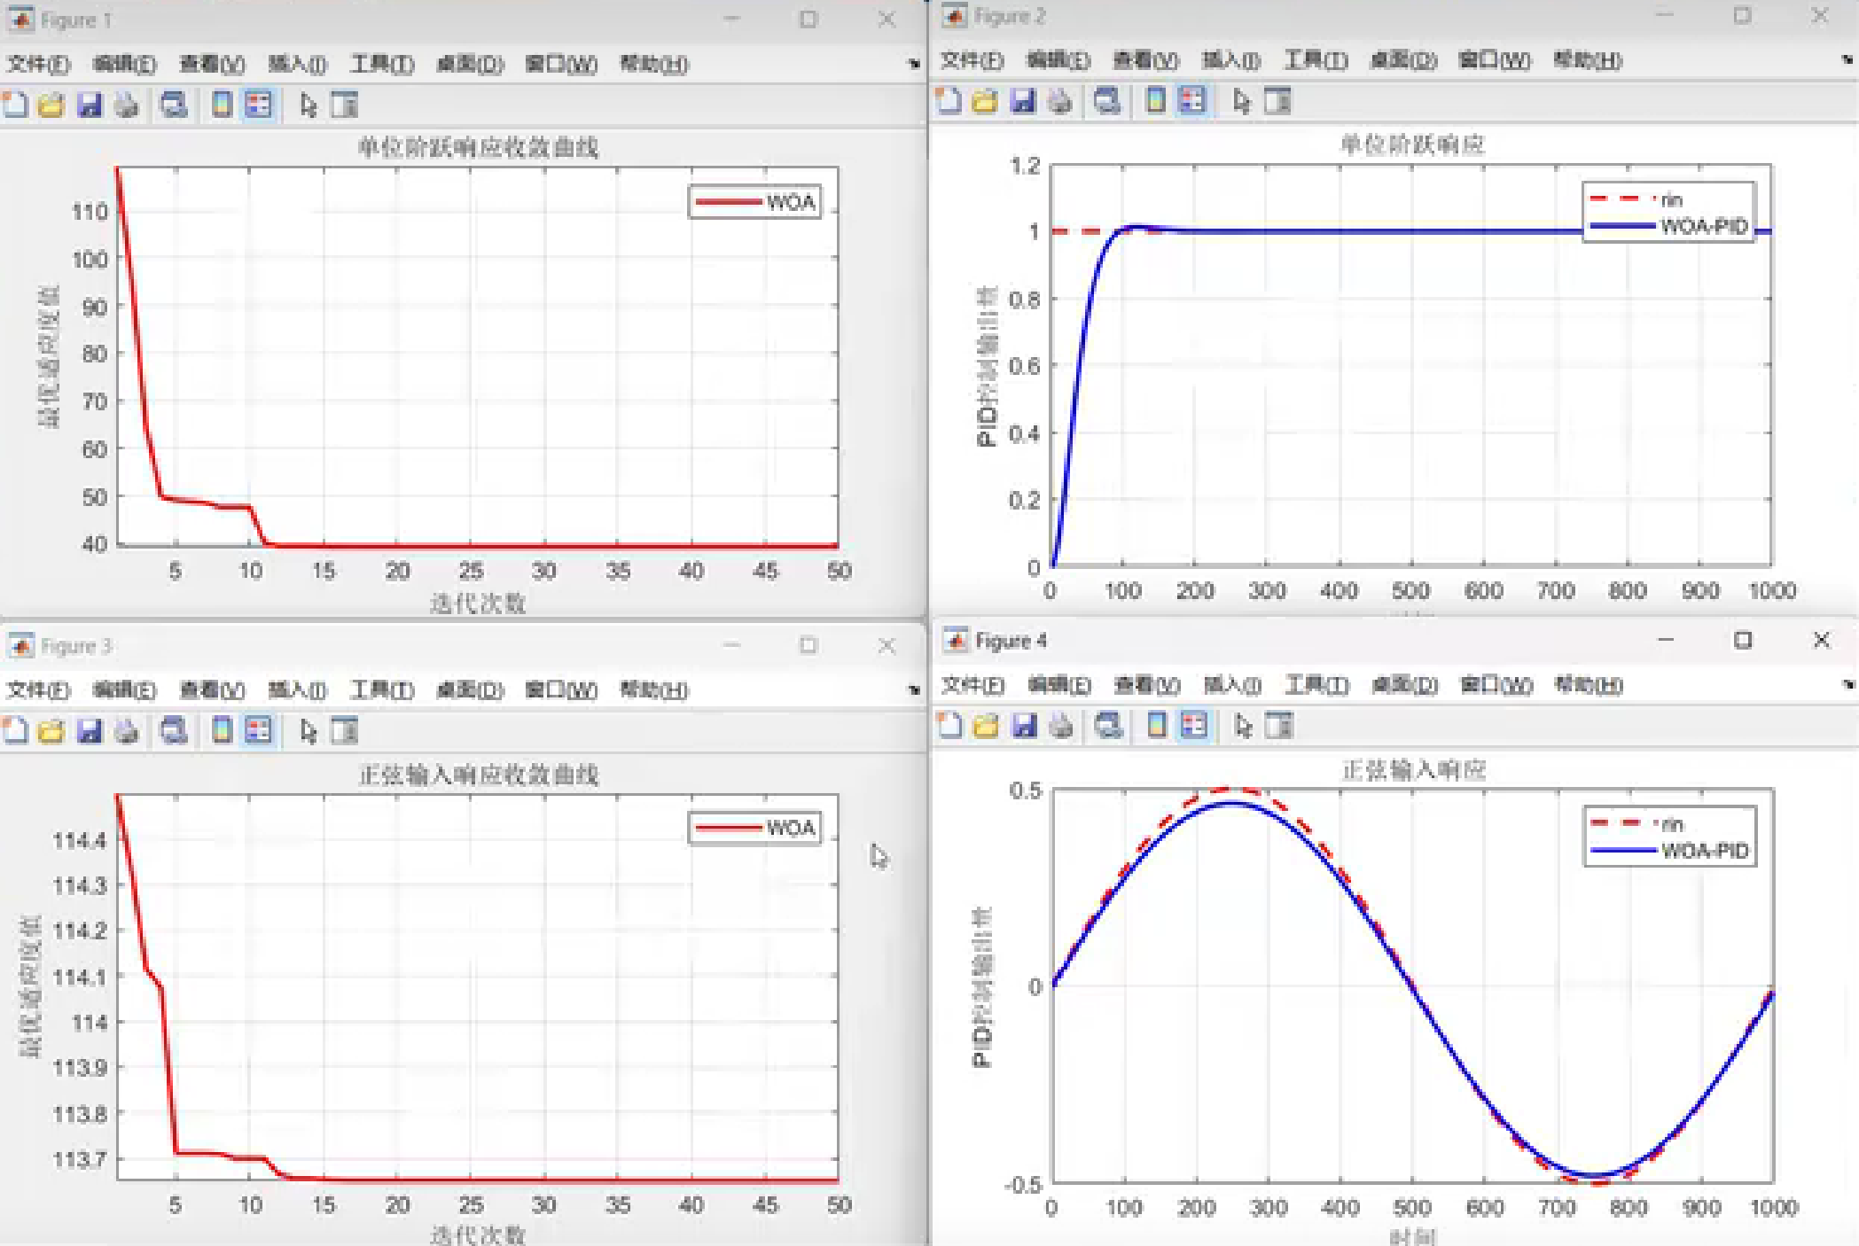Open Property Inspector icon in Figure 3
Screen dimensions: 1859x1246
pos(344,730)
